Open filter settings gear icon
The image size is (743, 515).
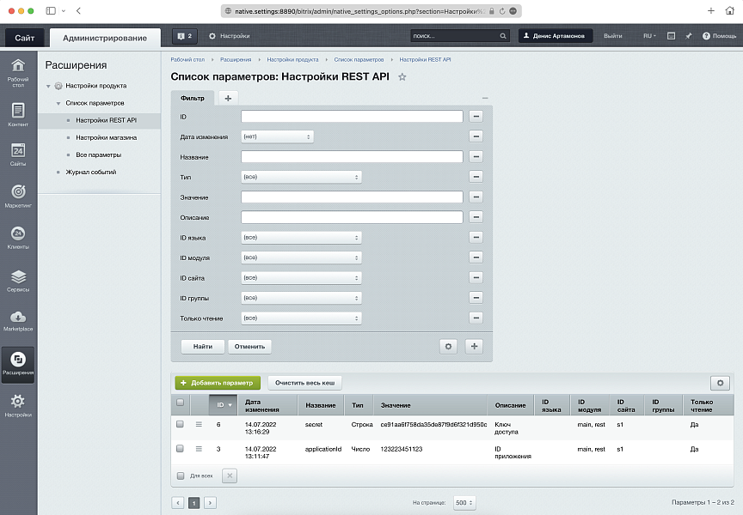coord(447,347)
